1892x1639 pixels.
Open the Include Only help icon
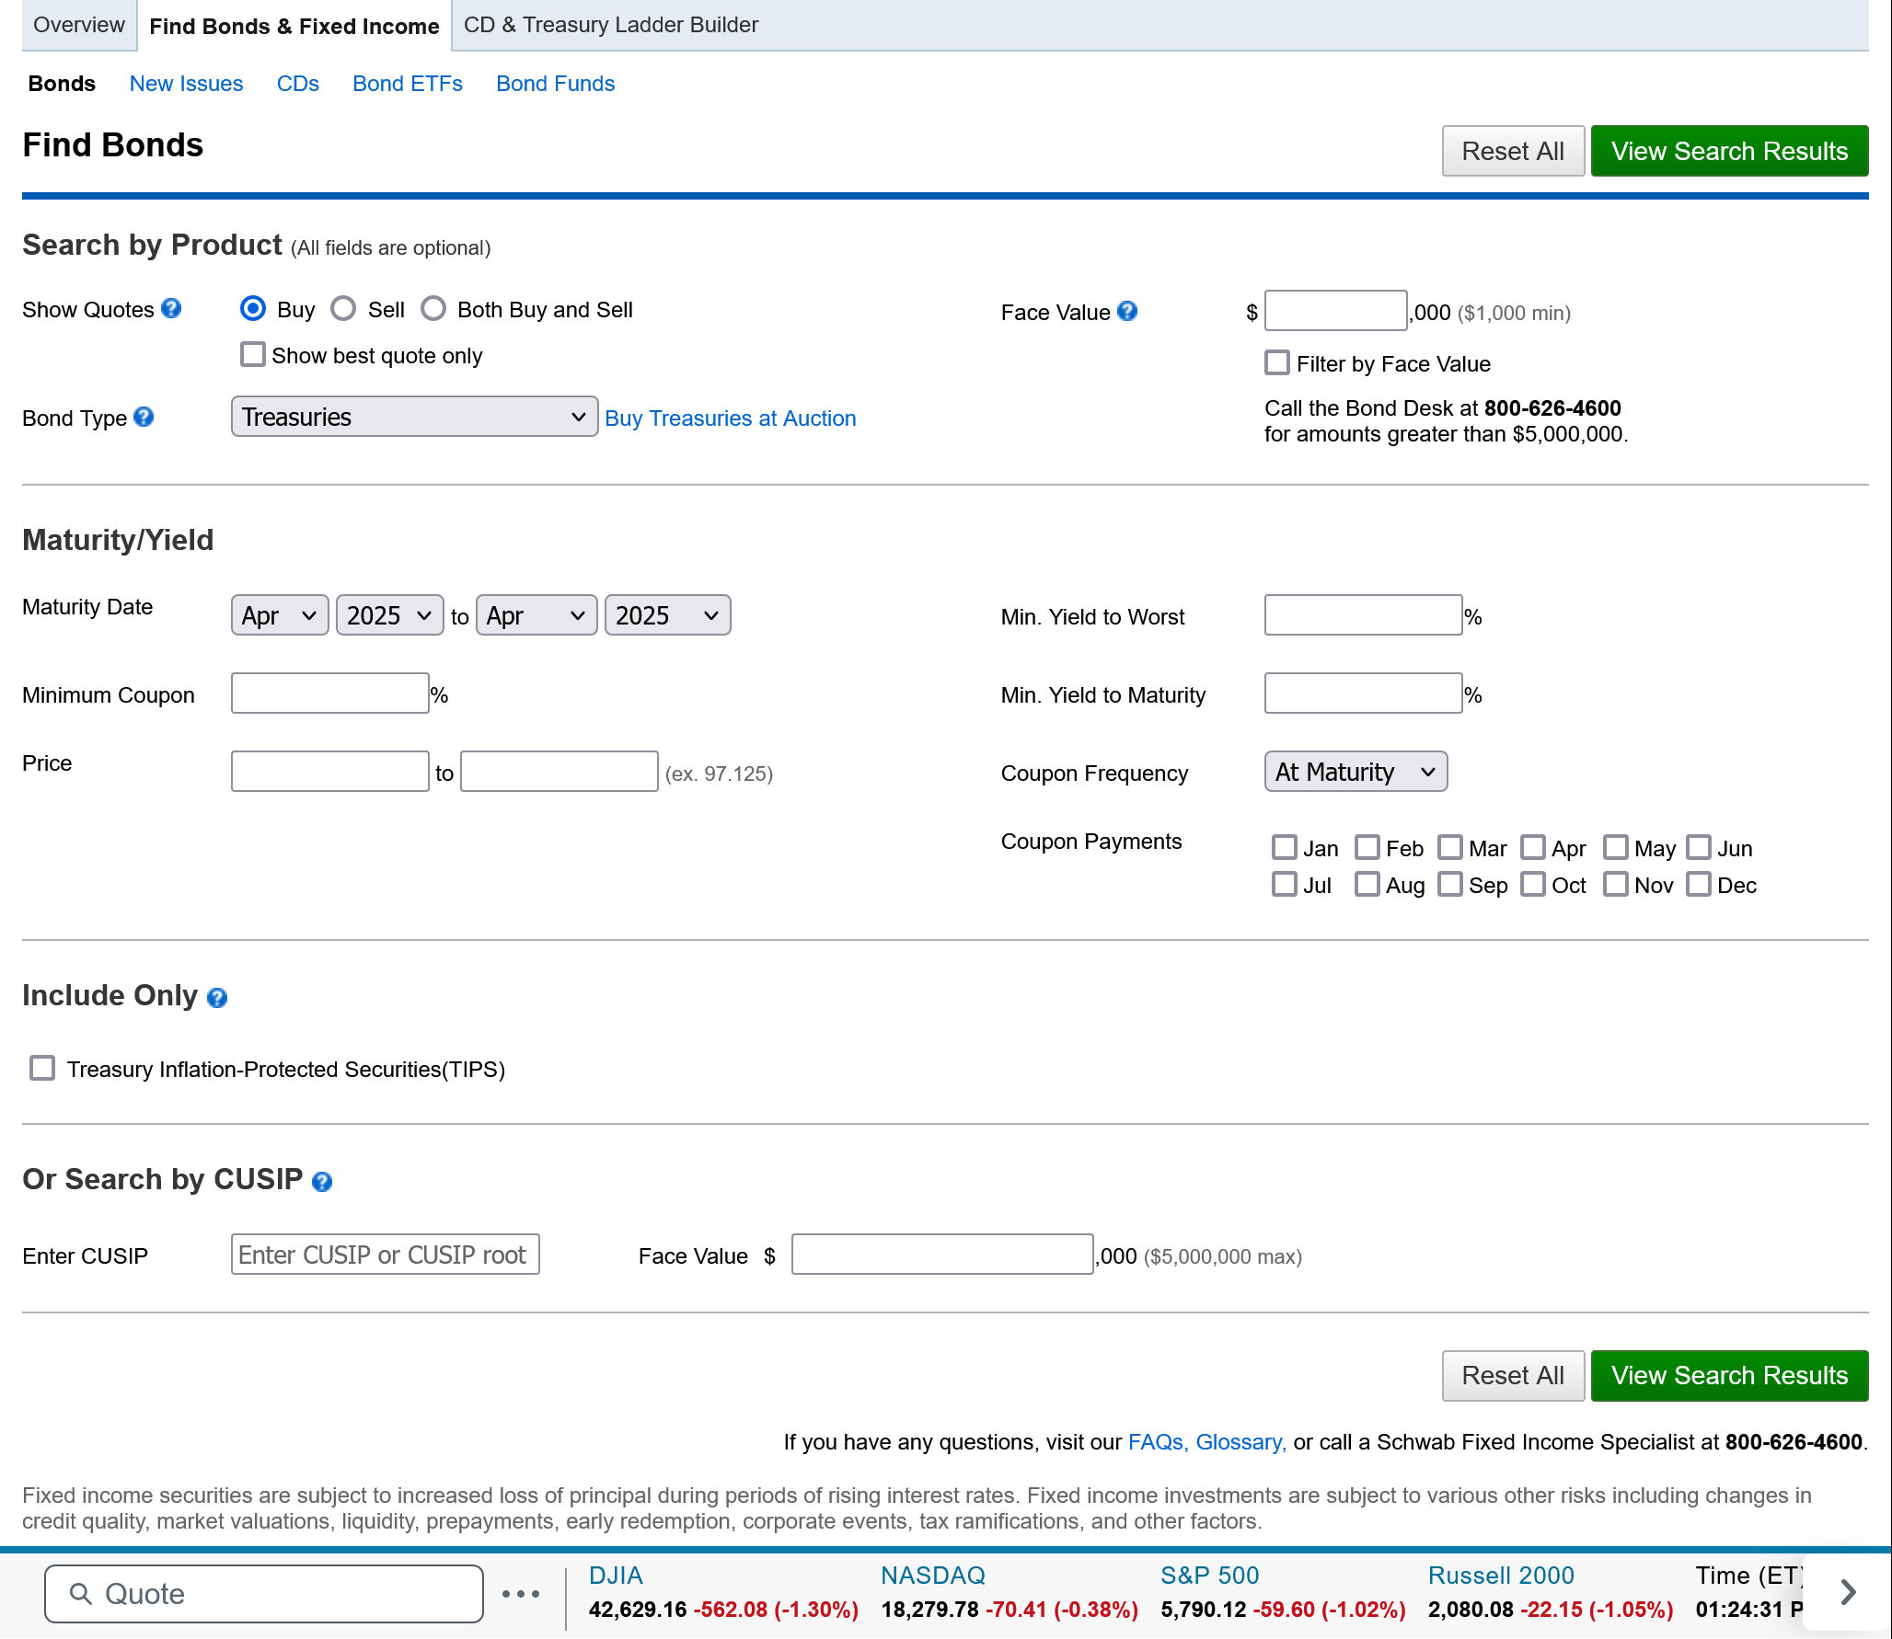pyautogui.click(x=217, y=998)
